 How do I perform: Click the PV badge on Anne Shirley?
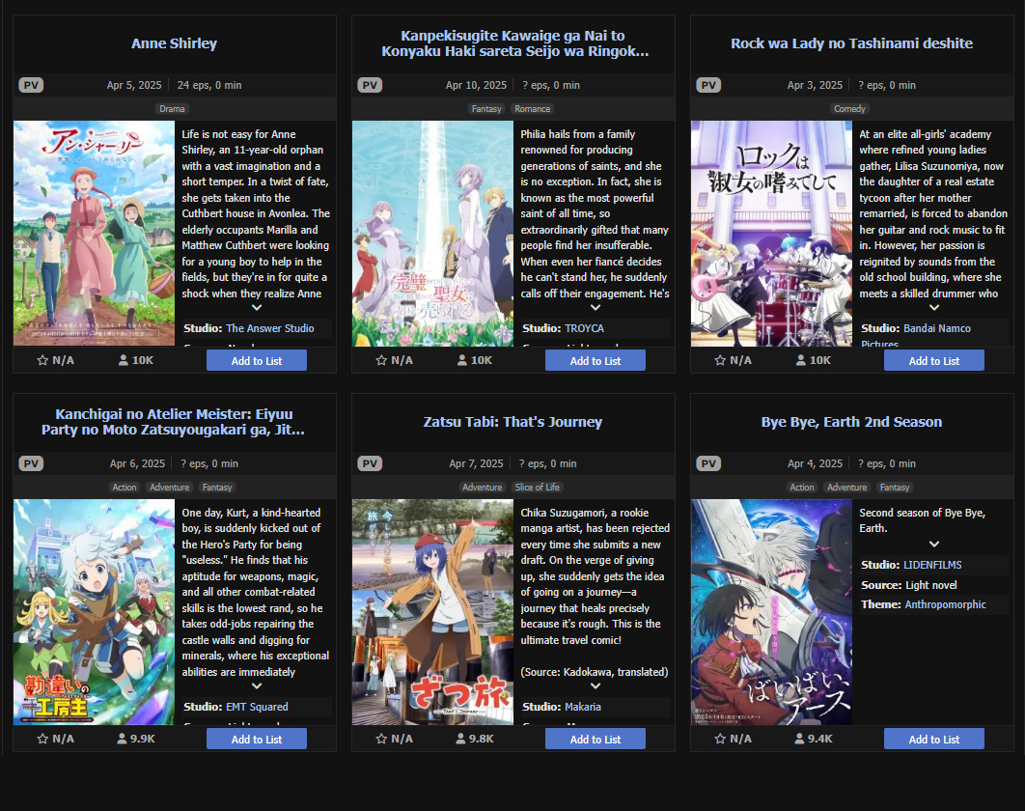[31, 85]
